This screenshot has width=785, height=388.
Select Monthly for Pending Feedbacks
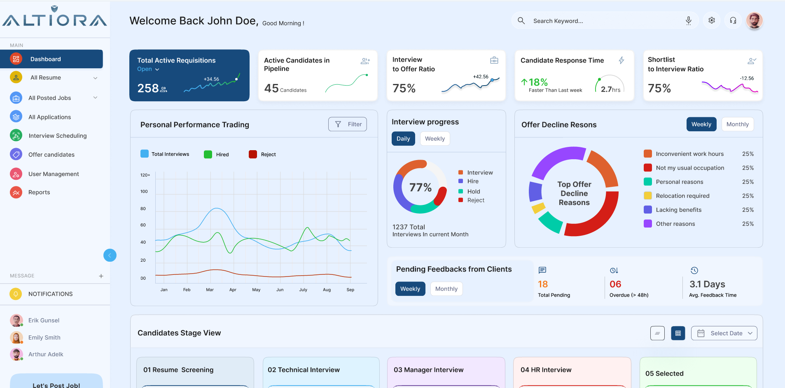pos(446,289)
